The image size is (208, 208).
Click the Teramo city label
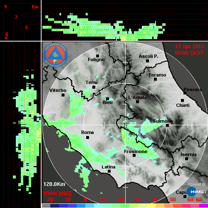tap(157, 75)
